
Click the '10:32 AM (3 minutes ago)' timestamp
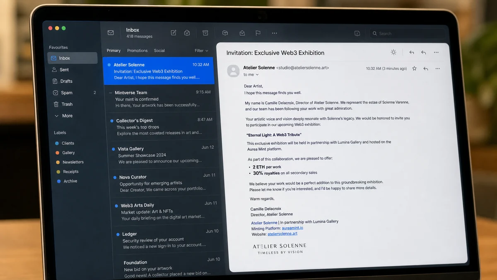[x=386, y=68]
